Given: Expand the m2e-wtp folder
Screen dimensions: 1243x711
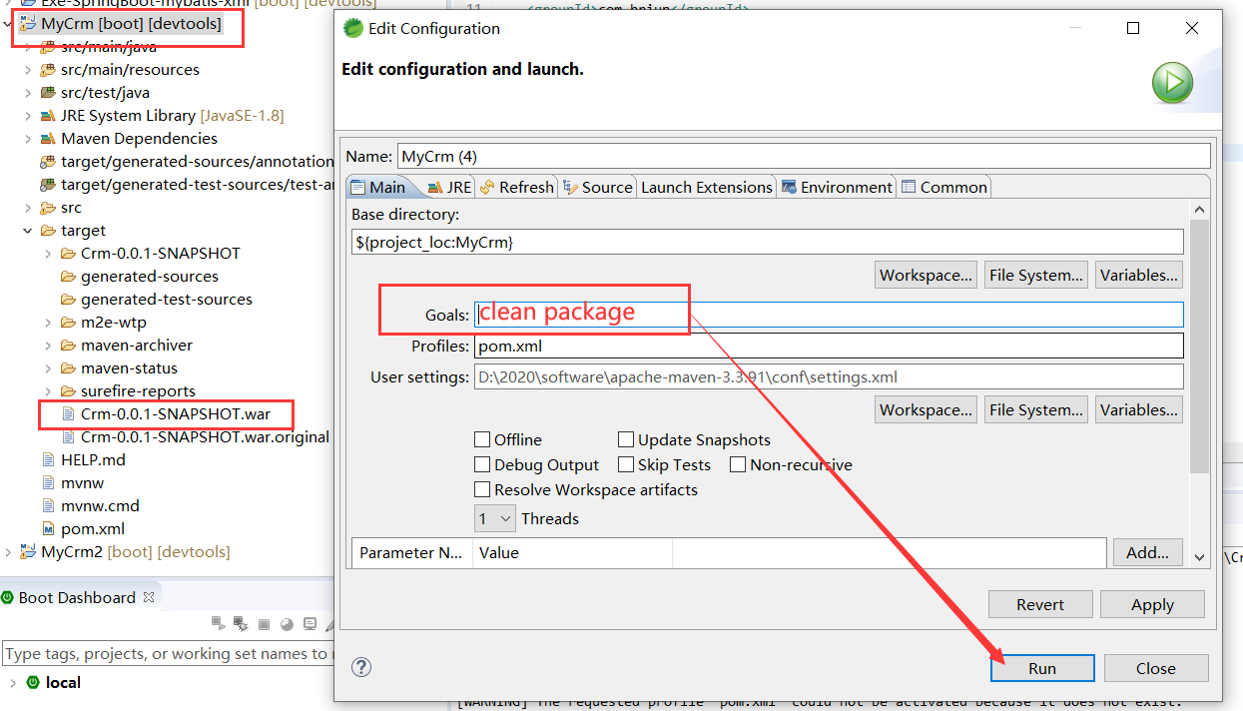Looking at the screenshot, I should pyautogui.click(x=48, y=322).
